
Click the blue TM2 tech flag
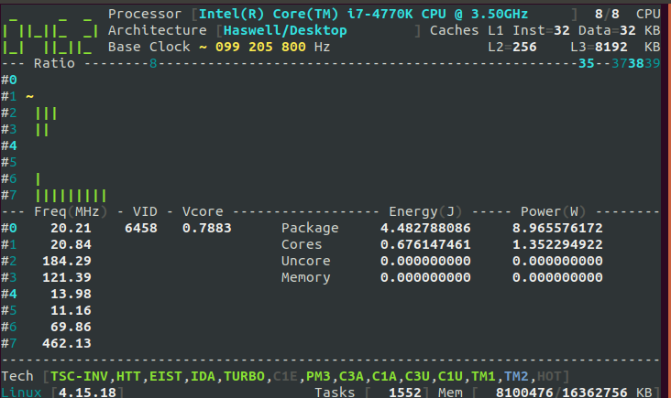(x=516, y=377)
